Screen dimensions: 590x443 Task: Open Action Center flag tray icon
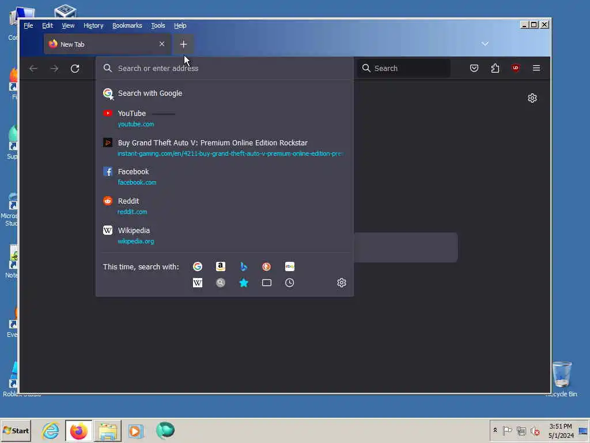click(x=507, y=430)
